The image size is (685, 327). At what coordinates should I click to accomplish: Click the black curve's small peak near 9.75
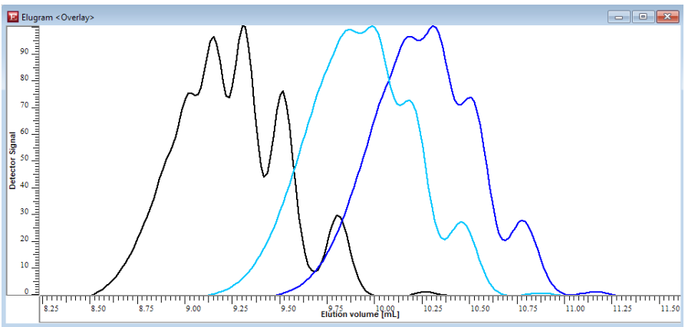pyautogui.click(x=337, y=215)
